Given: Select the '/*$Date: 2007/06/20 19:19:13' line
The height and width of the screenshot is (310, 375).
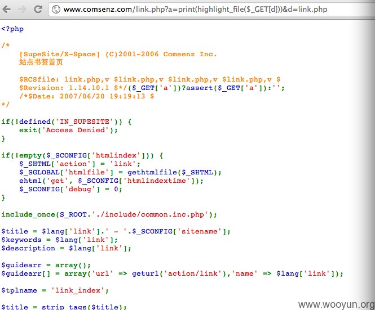Looking at the screenshot, I should tap(87, 96).
